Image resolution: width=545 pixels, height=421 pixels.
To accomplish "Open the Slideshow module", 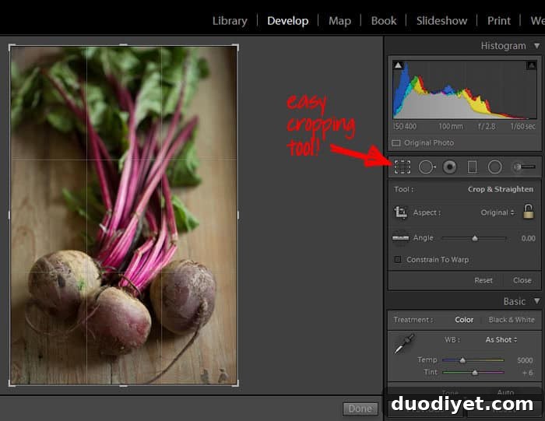I will pyautogui.click(x=441, y=21).
